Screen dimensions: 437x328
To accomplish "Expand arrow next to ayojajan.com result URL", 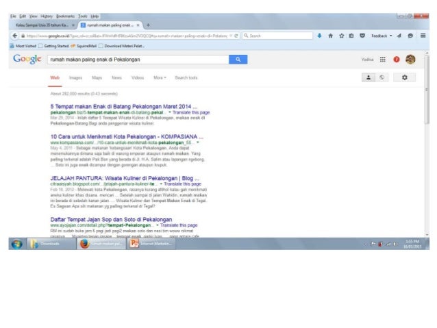I will click(x=157, y=225).
